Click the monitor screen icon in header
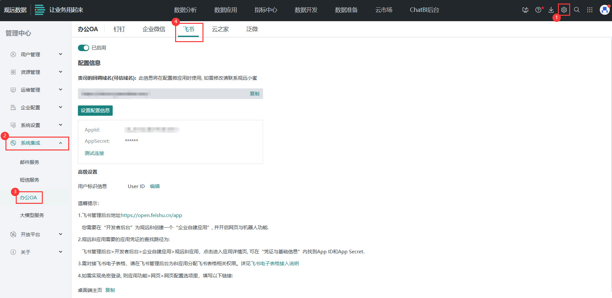The image size is (612, 298). [525, 10]
